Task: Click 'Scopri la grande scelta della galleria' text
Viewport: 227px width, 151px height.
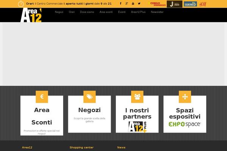Action: tap(89, 120)
